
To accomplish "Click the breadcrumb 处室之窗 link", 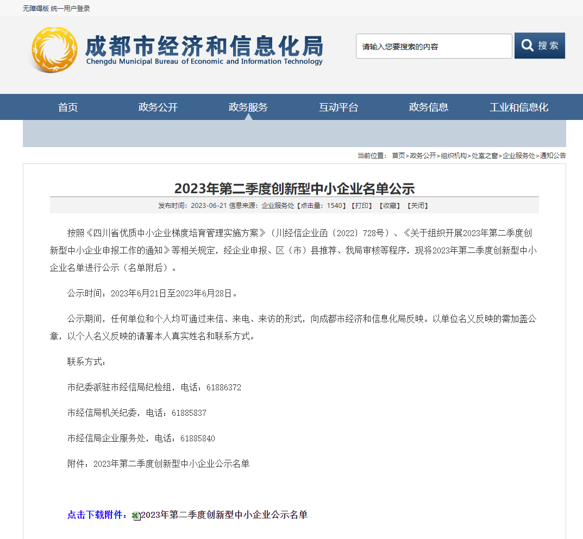I will (485, 156).
